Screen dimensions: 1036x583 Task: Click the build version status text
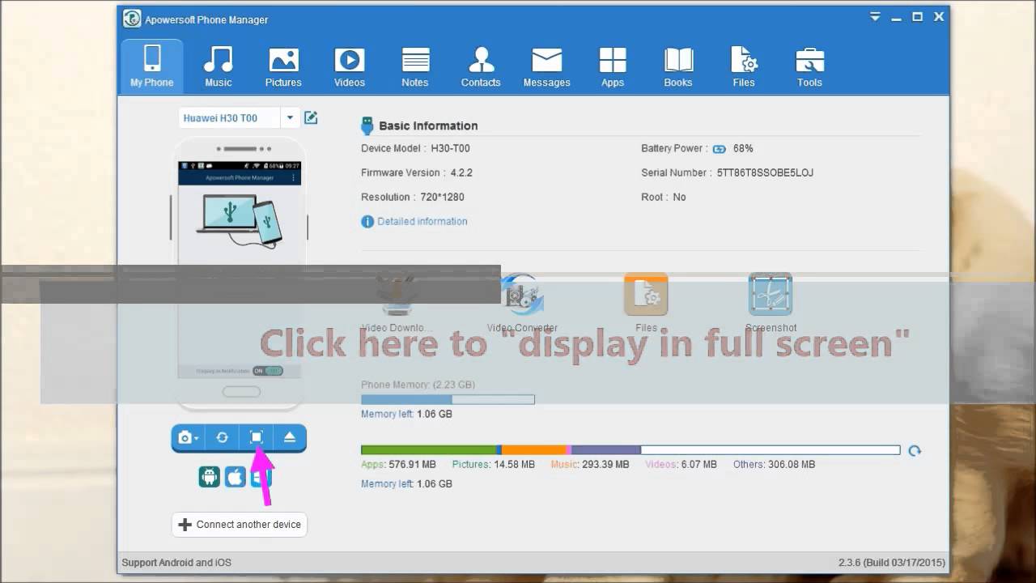coord(892,563)
